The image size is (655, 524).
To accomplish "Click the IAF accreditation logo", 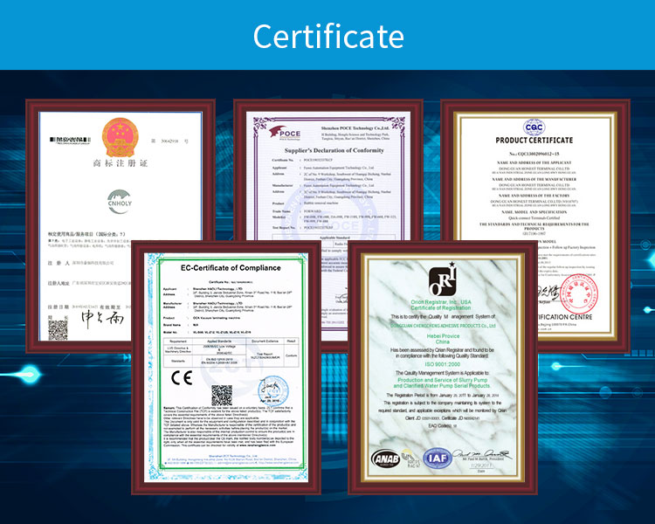I will tap(438, 458).
